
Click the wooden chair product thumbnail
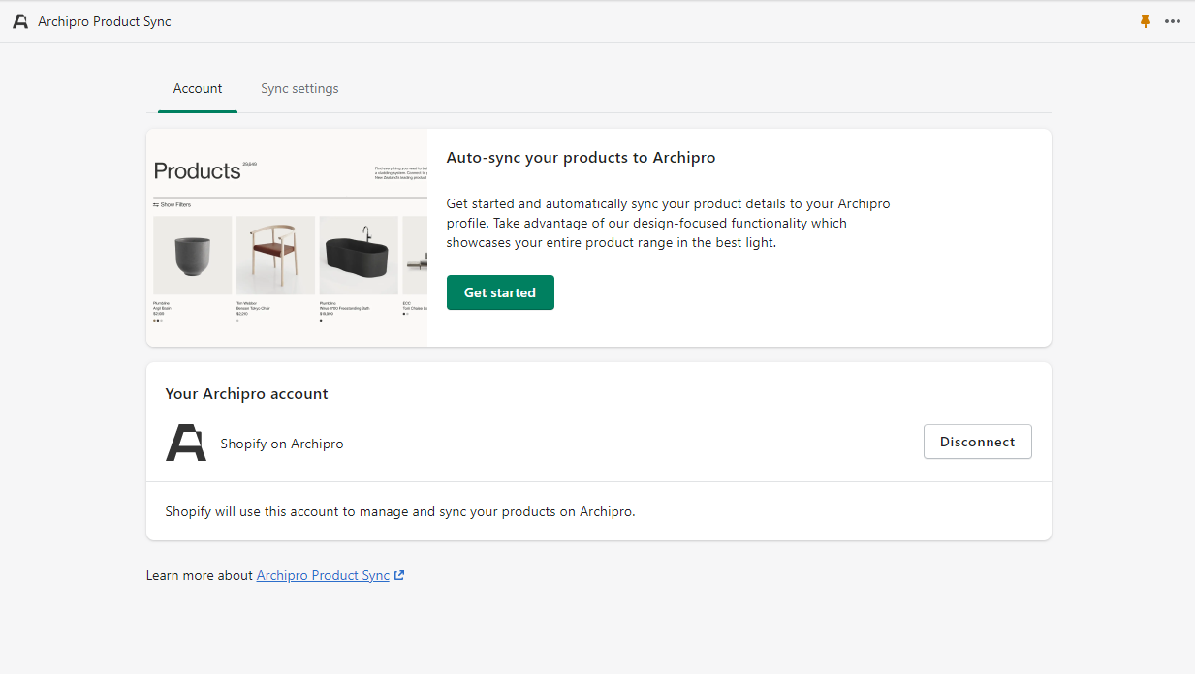coord(275,256)
